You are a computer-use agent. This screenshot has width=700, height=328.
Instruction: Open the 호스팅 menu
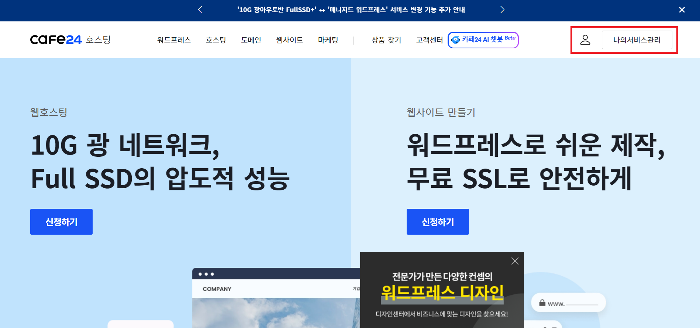coord(216,40)
